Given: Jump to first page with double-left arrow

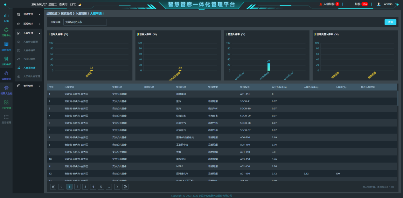Looking at the screenshot, I should [x=53, y=187].
